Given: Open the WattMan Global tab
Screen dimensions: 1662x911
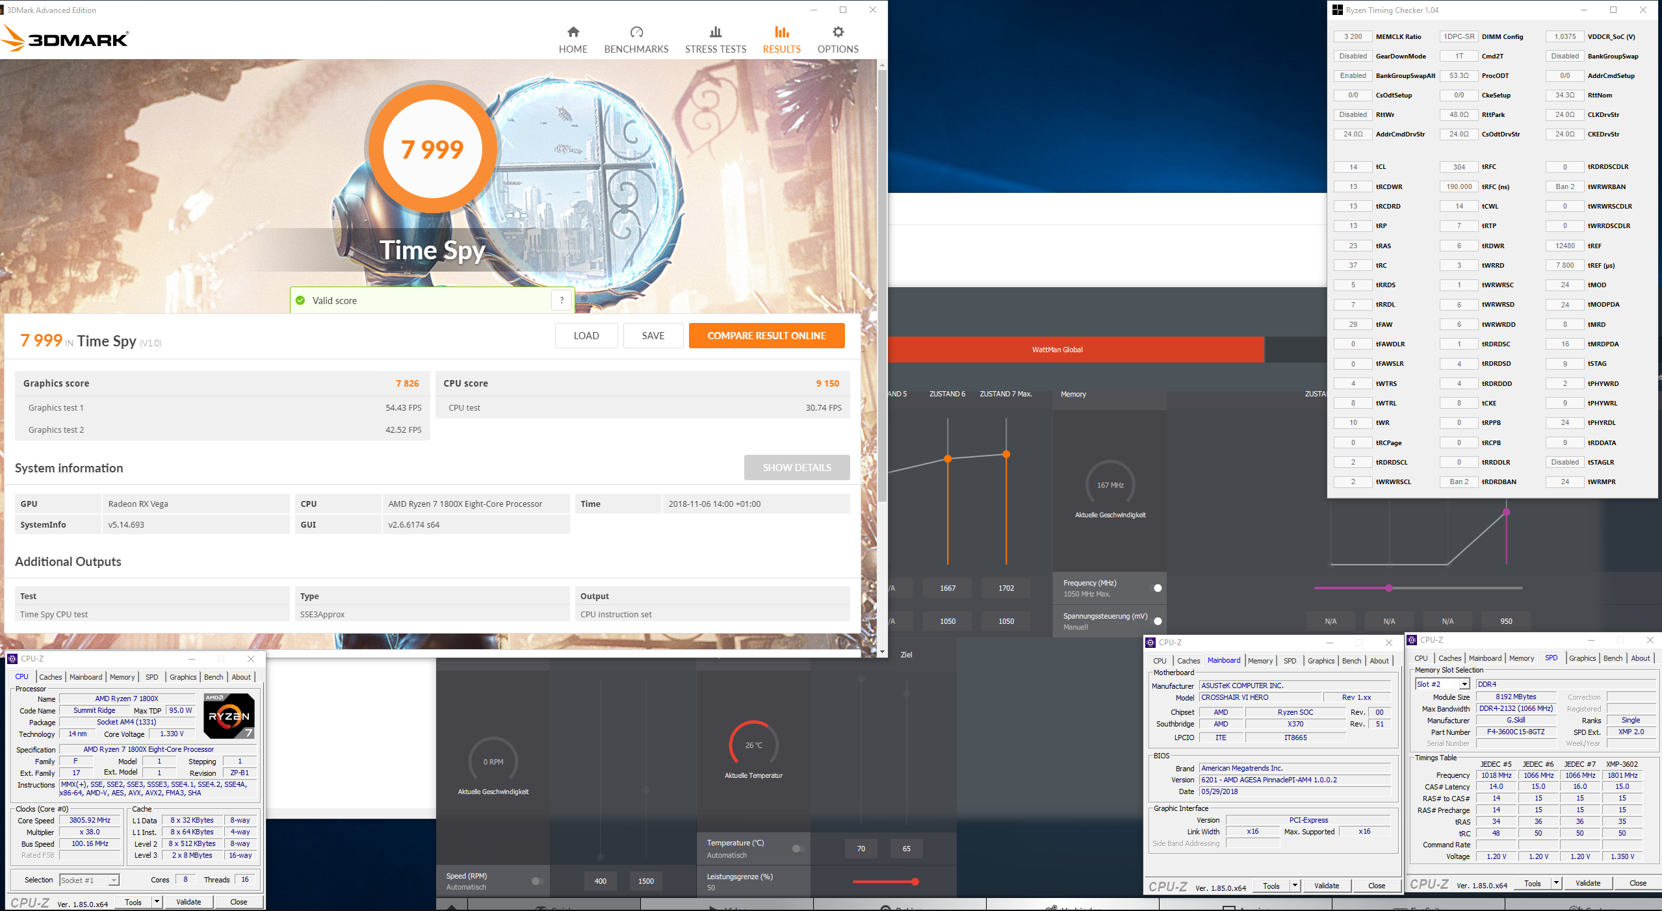Looking at the screenshot, I should (x=1057, y=350).
